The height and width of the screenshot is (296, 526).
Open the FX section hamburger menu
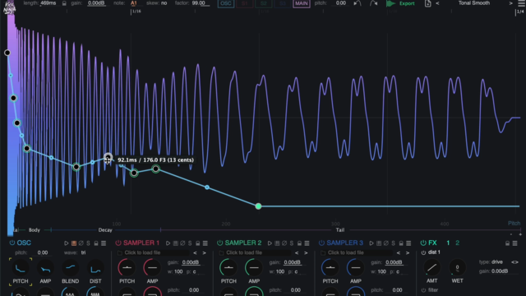click(x=514, y=243)
